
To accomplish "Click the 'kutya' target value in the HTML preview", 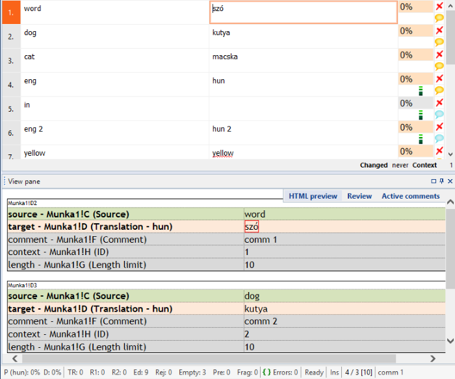I will click(x=256, y=309).
